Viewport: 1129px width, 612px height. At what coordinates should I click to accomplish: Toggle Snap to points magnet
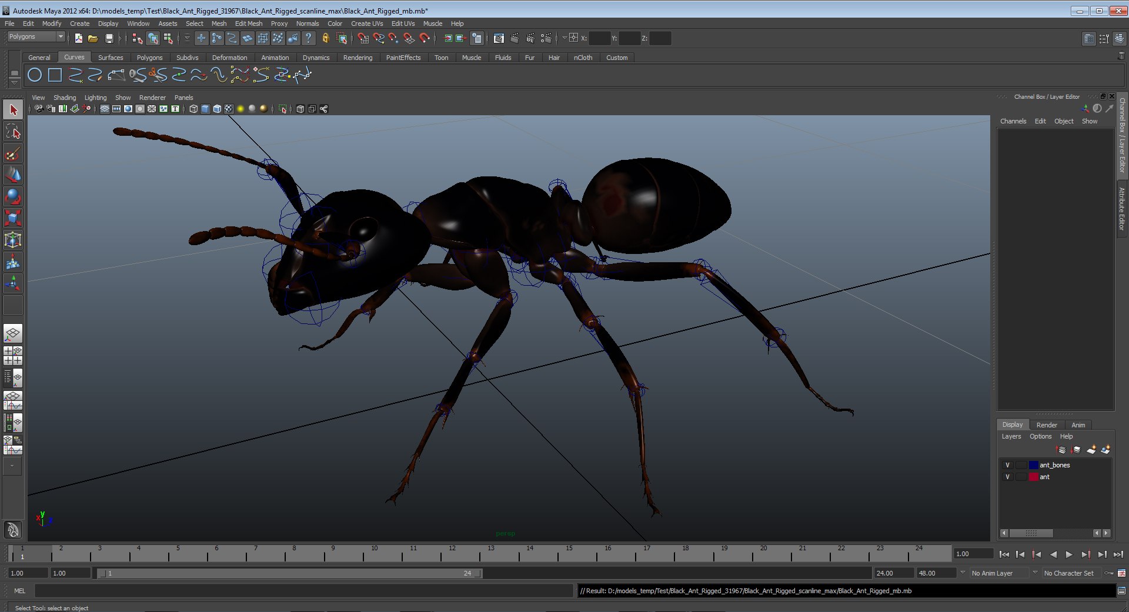[x=393, y=38]
